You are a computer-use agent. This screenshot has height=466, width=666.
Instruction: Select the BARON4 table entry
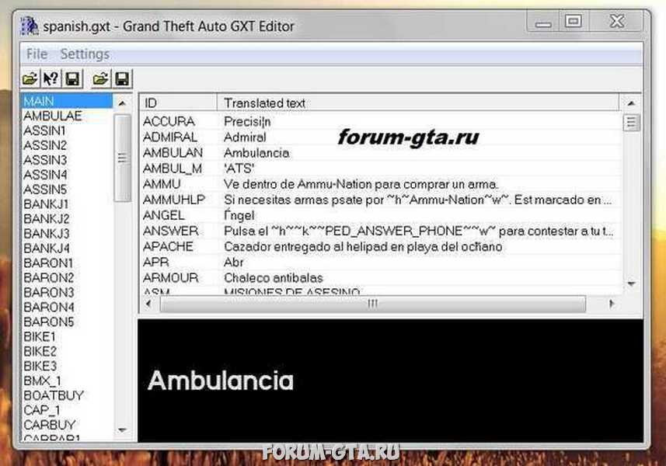click(x=68, y=308)
